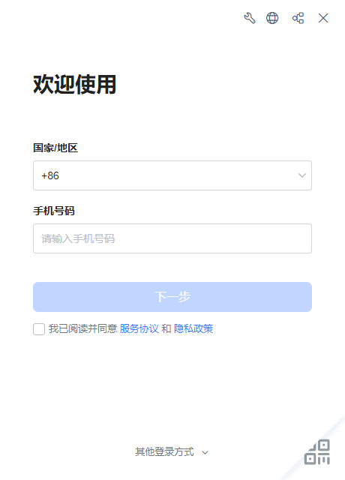Open the wrench network settings icon
The height and width of the screenshot is (480, 345).
click(x=250, y=18)
